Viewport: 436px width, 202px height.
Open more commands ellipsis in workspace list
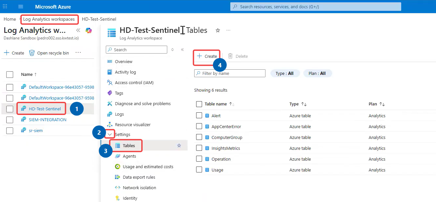click(78, 53)
